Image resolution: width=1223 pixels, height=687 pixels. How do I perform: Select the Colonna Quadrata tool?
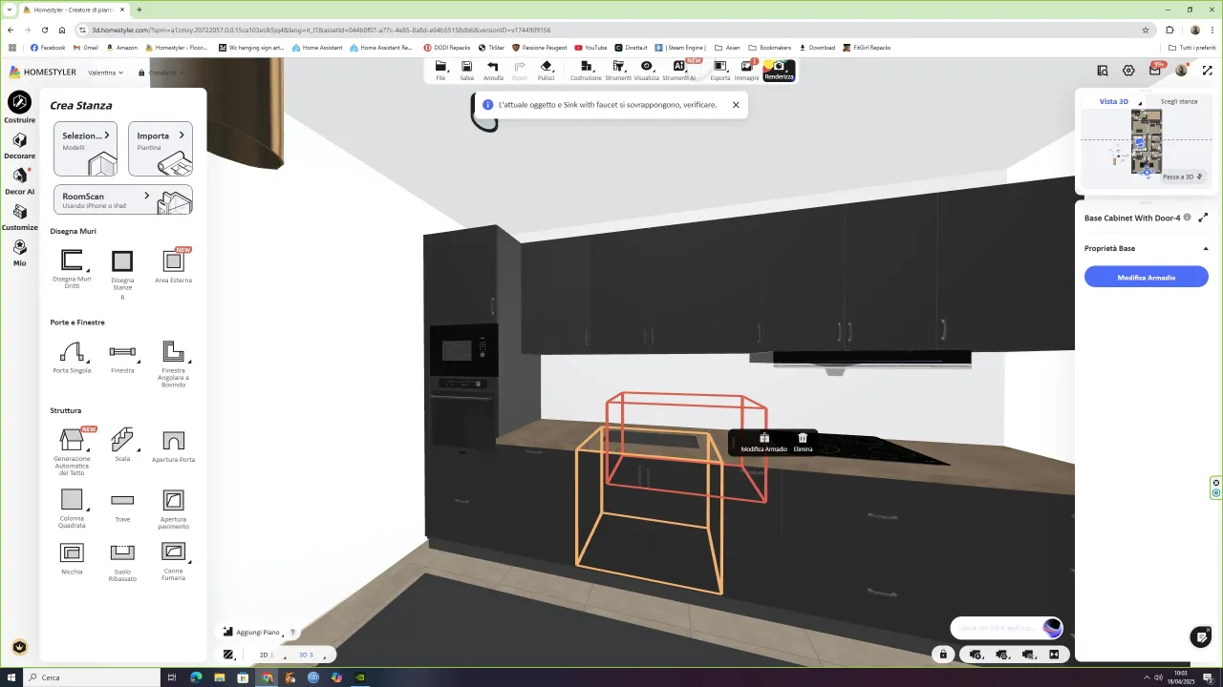(x=72, y=509)
